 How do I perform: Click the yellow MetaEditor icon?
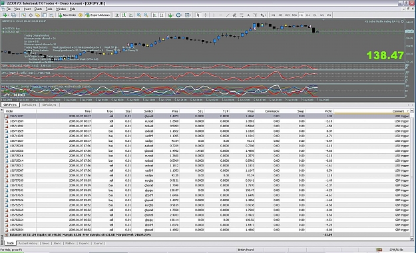81,15
